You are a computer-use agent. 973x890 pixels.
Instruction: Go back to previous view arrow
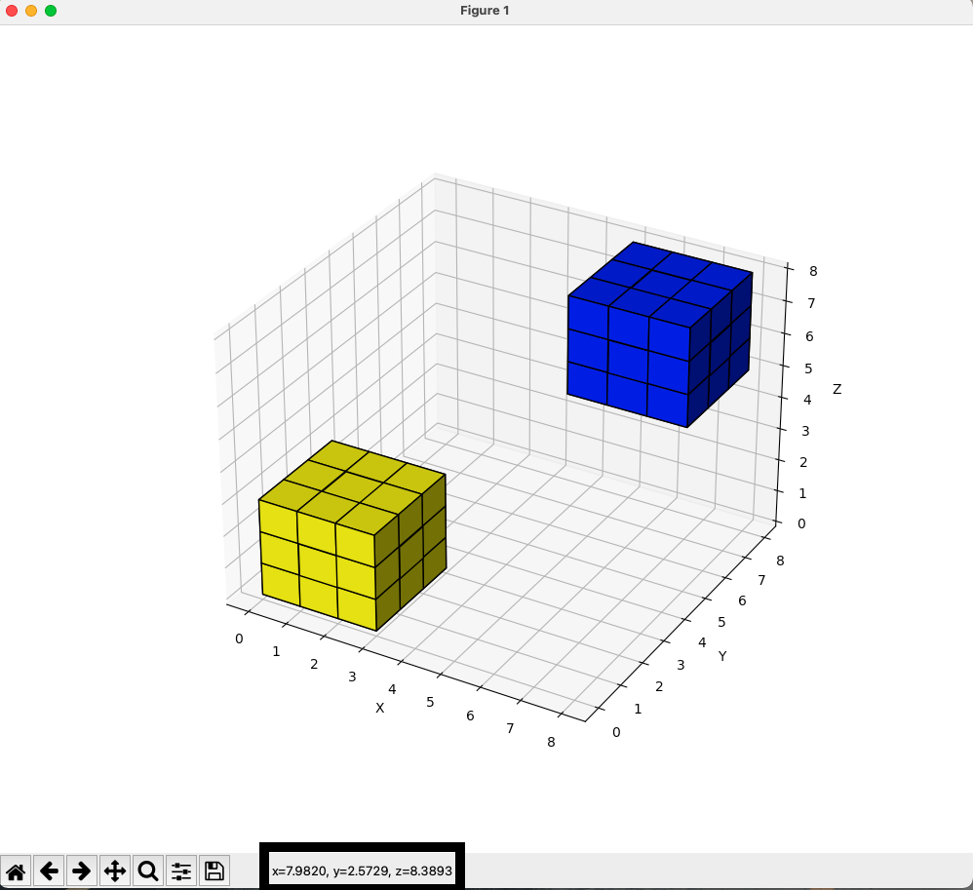[49, 871]
